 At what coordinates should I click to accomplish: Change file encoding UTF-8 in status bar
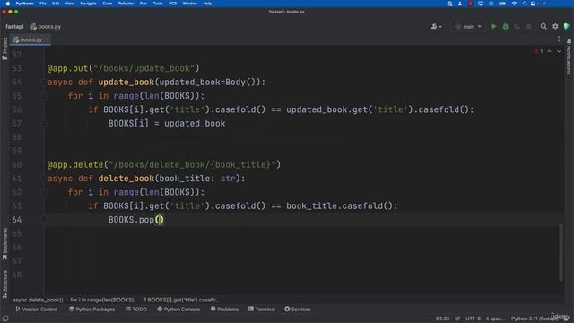pos(473,319)
